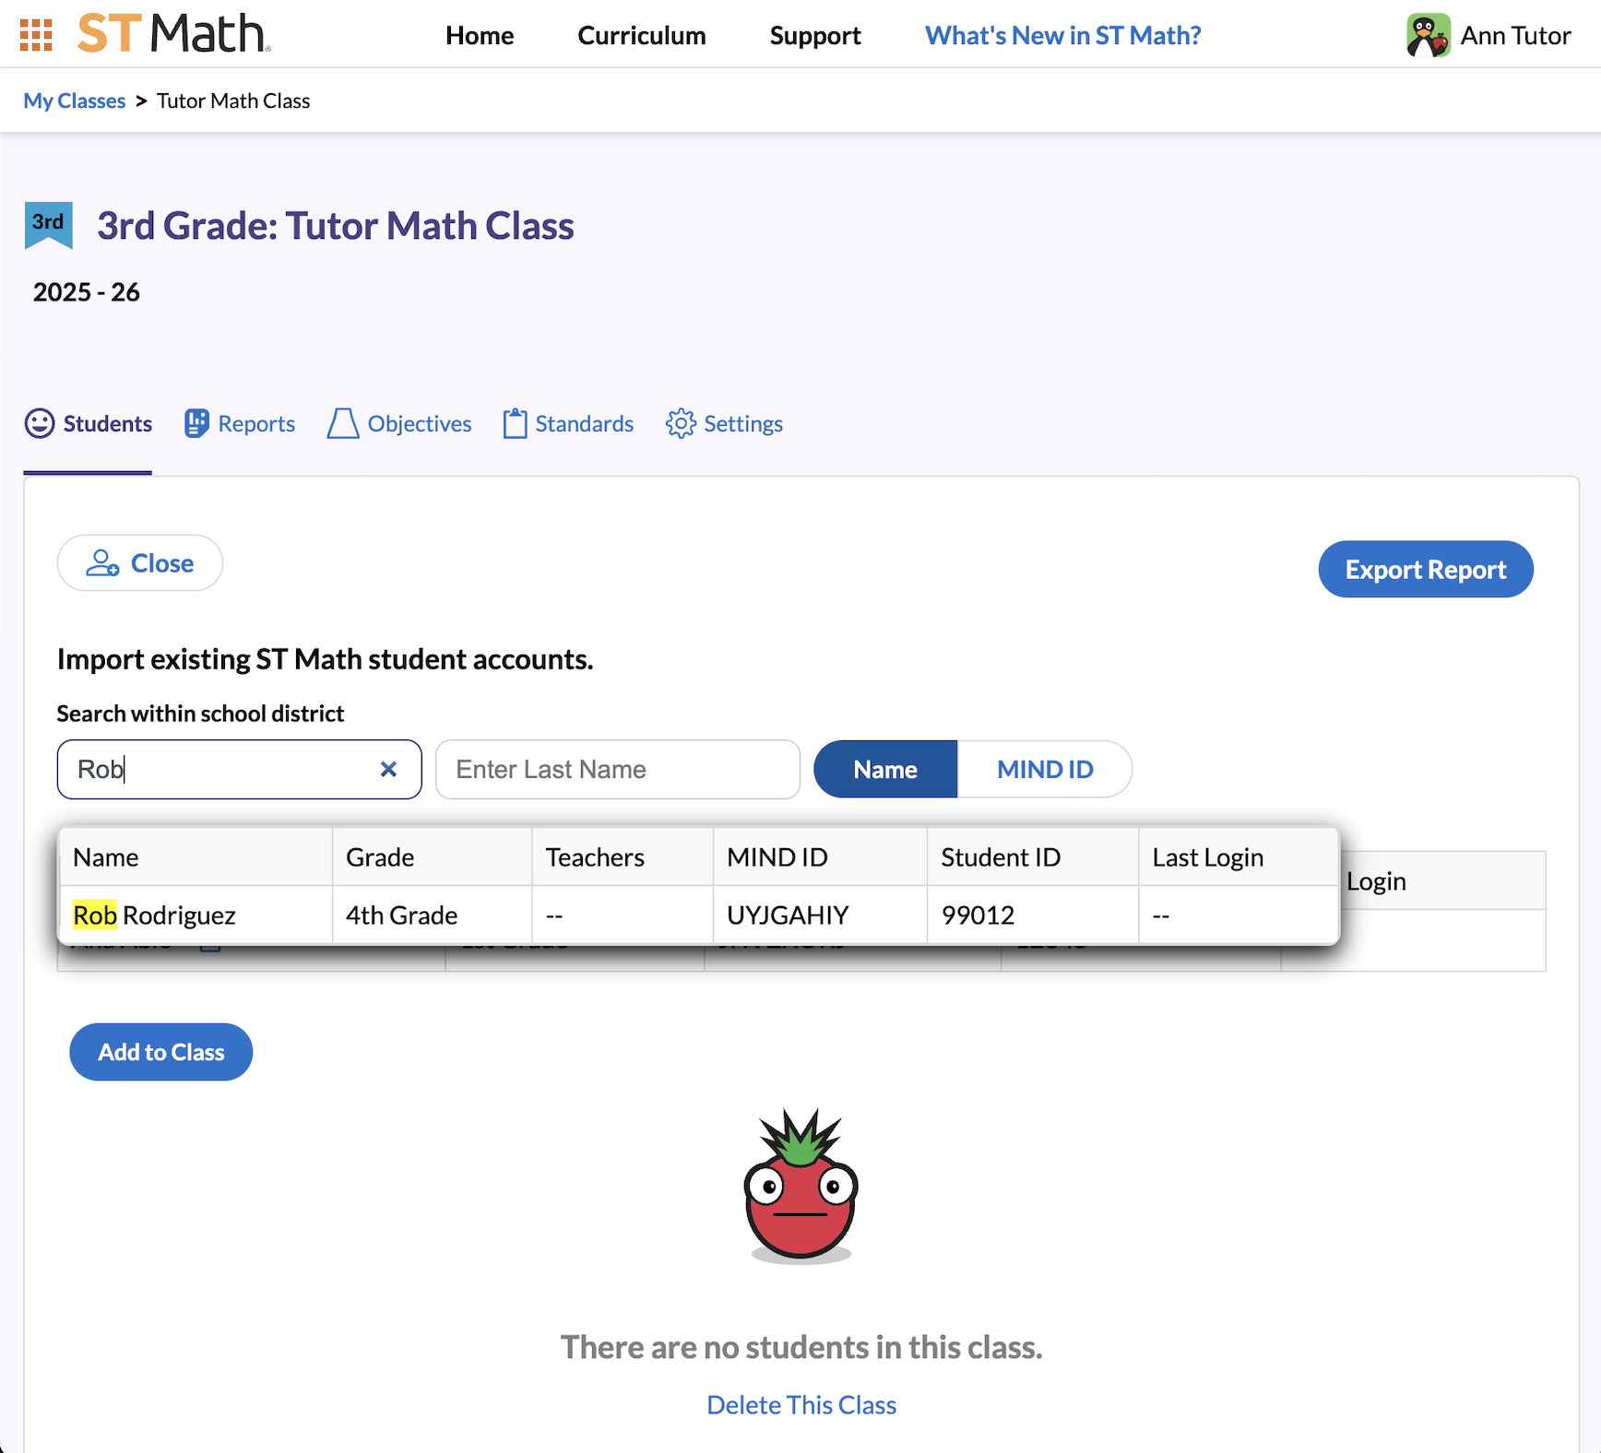Open the Curriculum menu

pos(641,35)
